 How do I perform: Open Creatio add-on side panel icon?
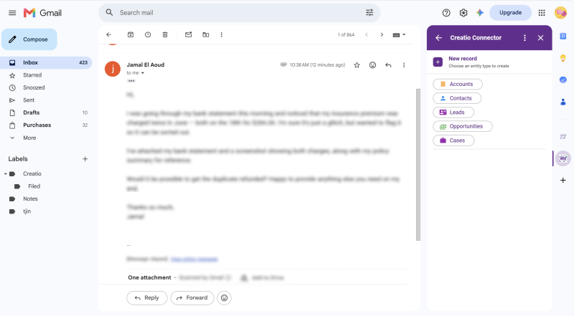click(563, 158)
